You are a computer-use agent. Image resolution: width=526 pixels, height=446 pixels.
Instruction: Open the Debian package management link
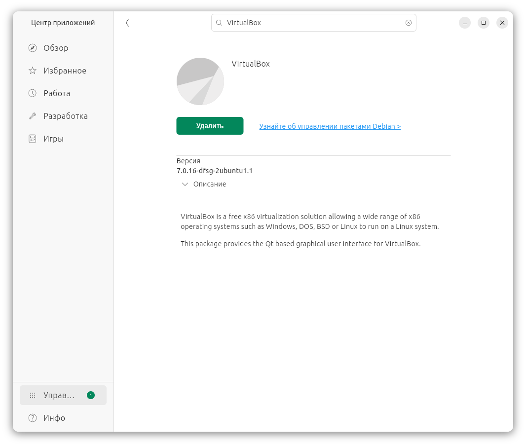coord(330,126)
